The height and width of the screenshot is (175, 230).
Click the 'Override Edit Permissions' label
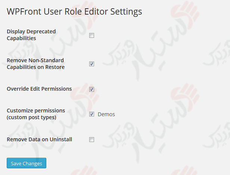[39, 89]
